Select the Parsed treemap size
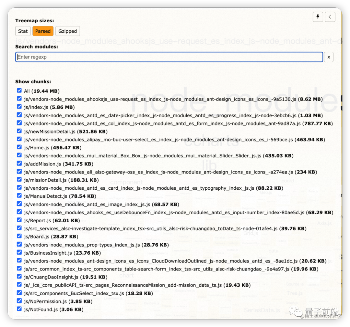Viewport: 350px width, 327px height. pos(43,31)
